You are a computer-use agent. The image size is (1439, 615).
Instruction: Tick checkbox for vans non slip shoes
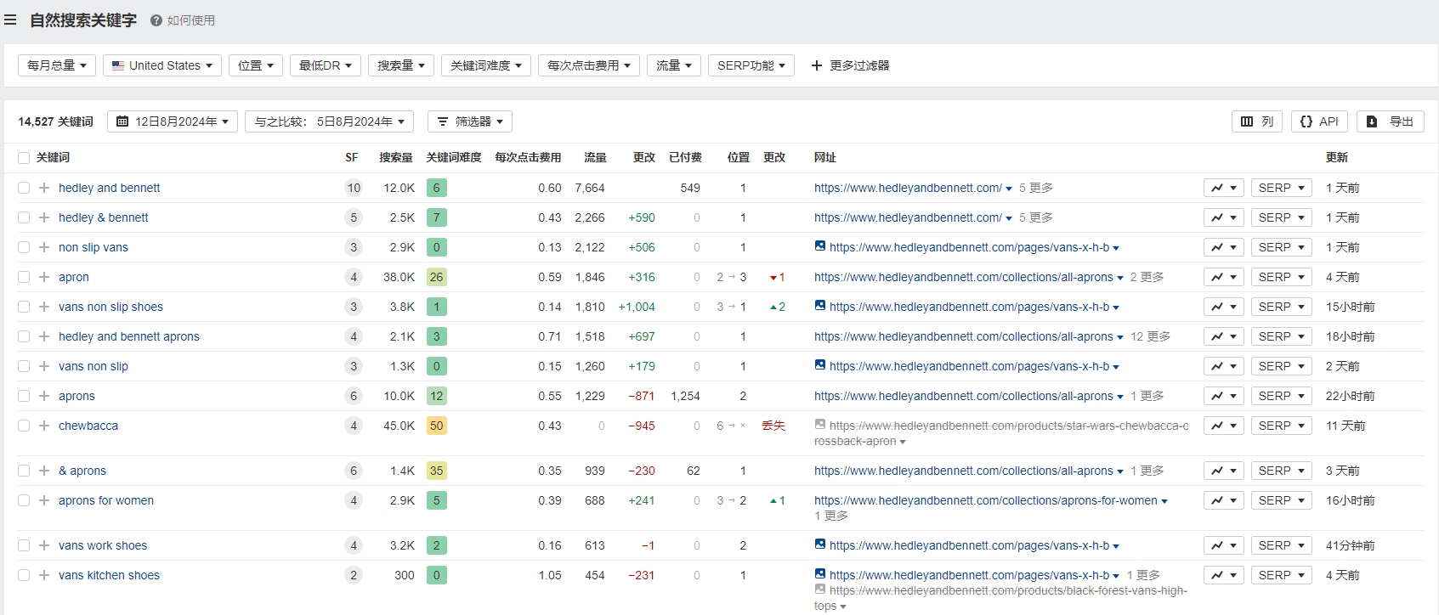[24, 307]
